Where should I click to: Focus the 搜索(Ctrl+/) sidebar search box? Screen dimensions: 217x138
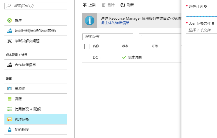36,6
